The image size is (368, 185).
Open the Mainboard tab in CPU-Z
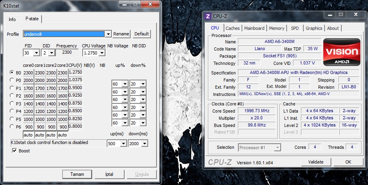[254, 28]
